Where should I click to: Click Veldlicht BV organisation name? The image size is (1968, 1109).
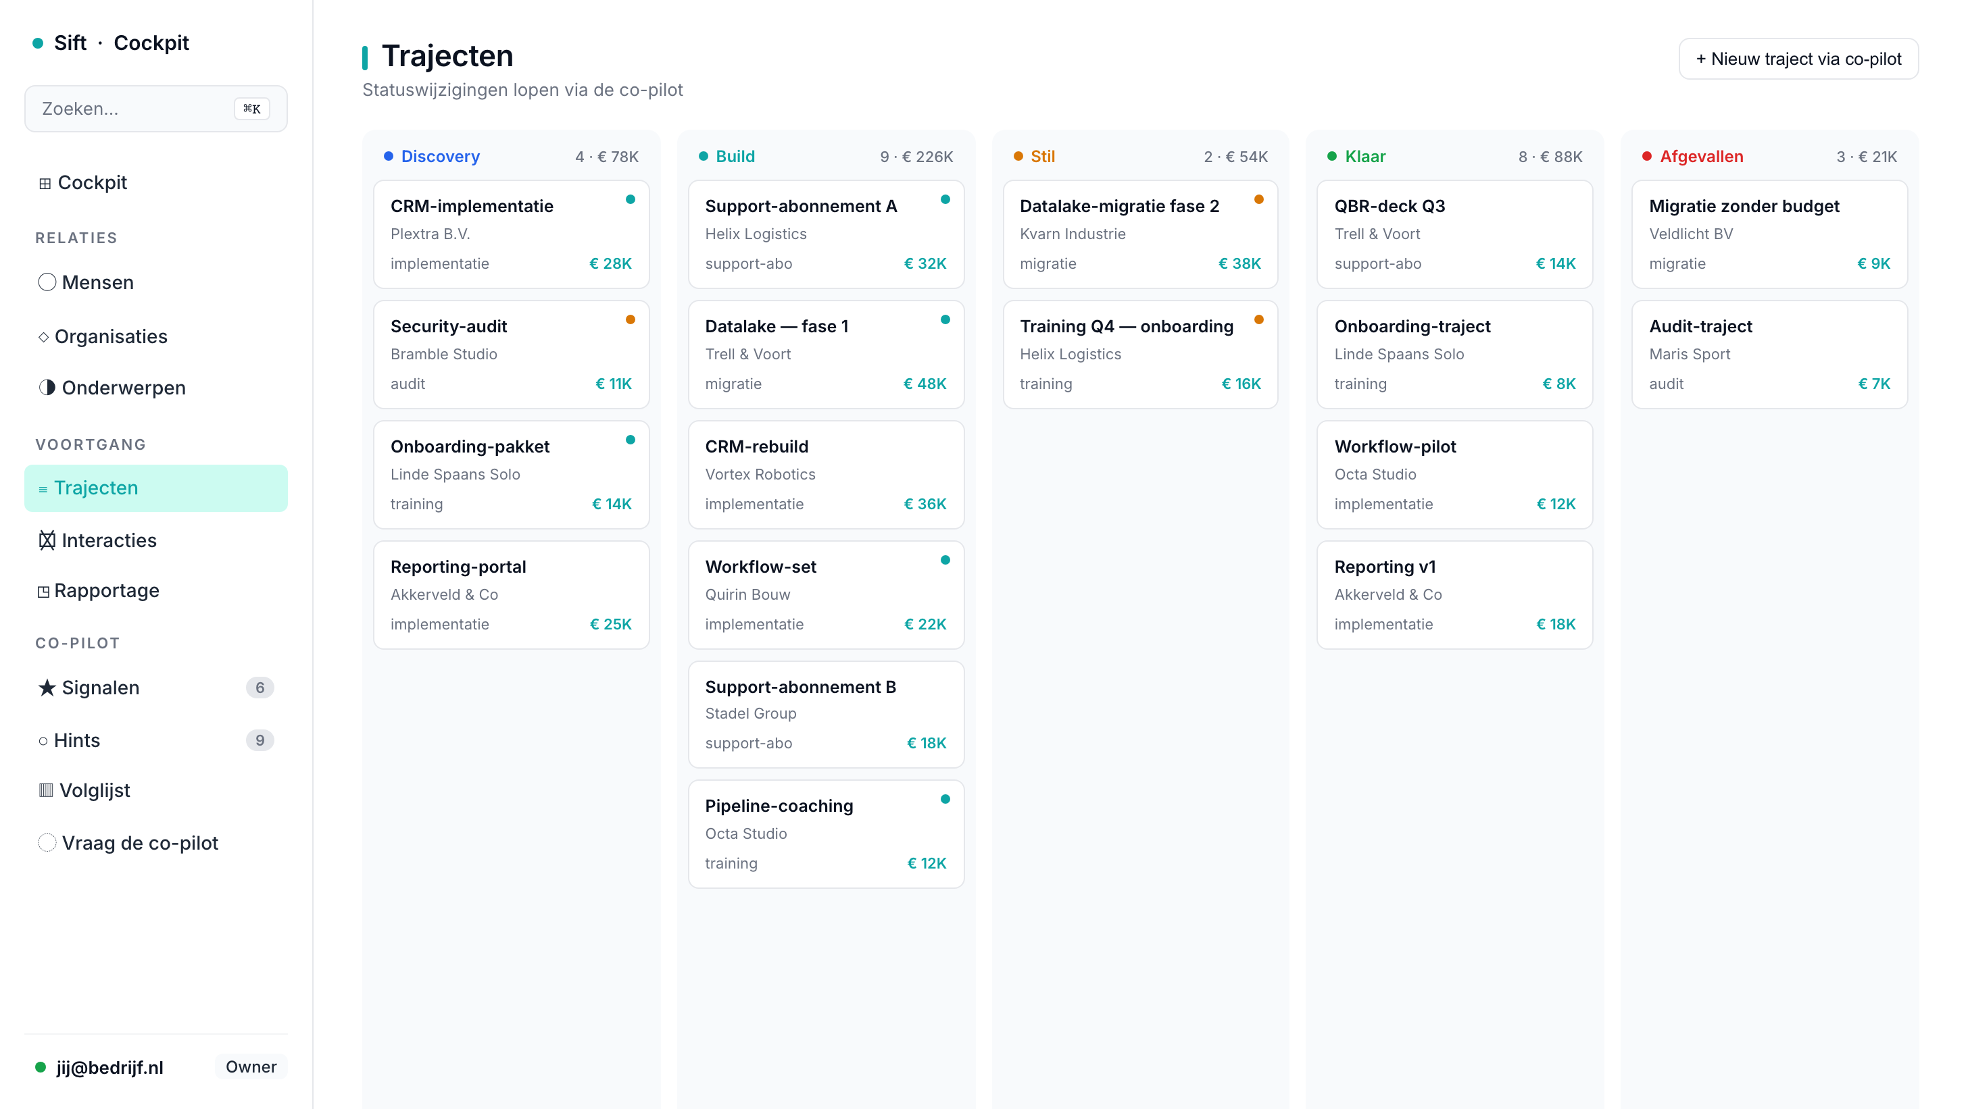pos(1691,234)
